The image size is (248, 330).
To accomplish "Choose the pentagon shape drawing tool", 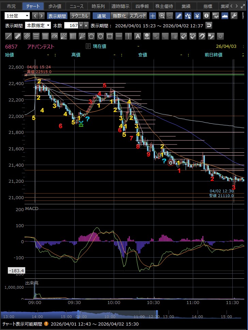I will point(91,36).
